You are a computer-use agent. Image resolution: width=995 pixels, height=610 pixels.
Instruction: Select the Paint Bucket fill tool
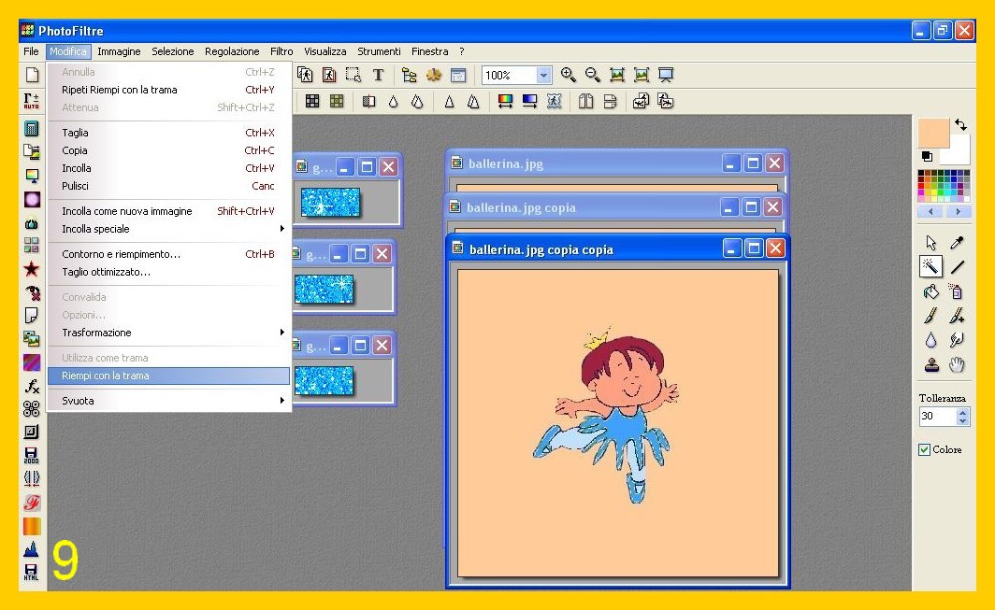click(x=930, y=291)
